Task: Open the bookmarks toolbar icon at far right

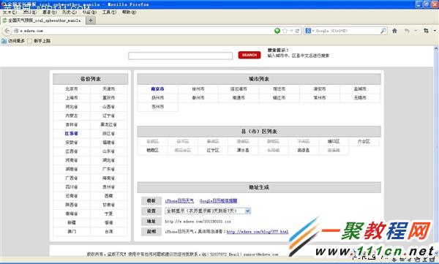Action: pyautogui.click(x=426, y=31)
